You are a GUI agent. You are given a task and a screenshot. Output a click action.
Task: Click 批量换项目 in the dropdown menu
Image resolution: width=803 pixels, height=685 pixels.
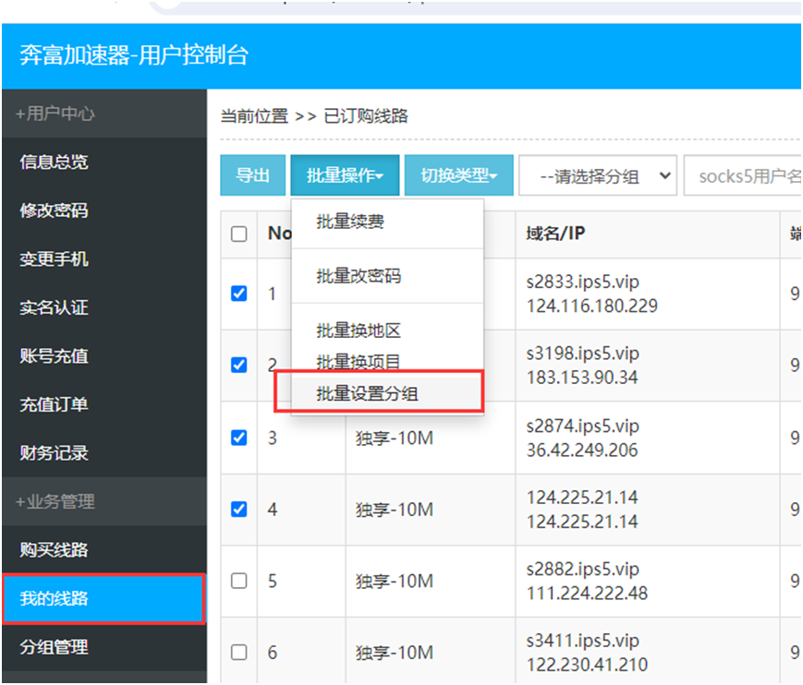pos(359,362)
